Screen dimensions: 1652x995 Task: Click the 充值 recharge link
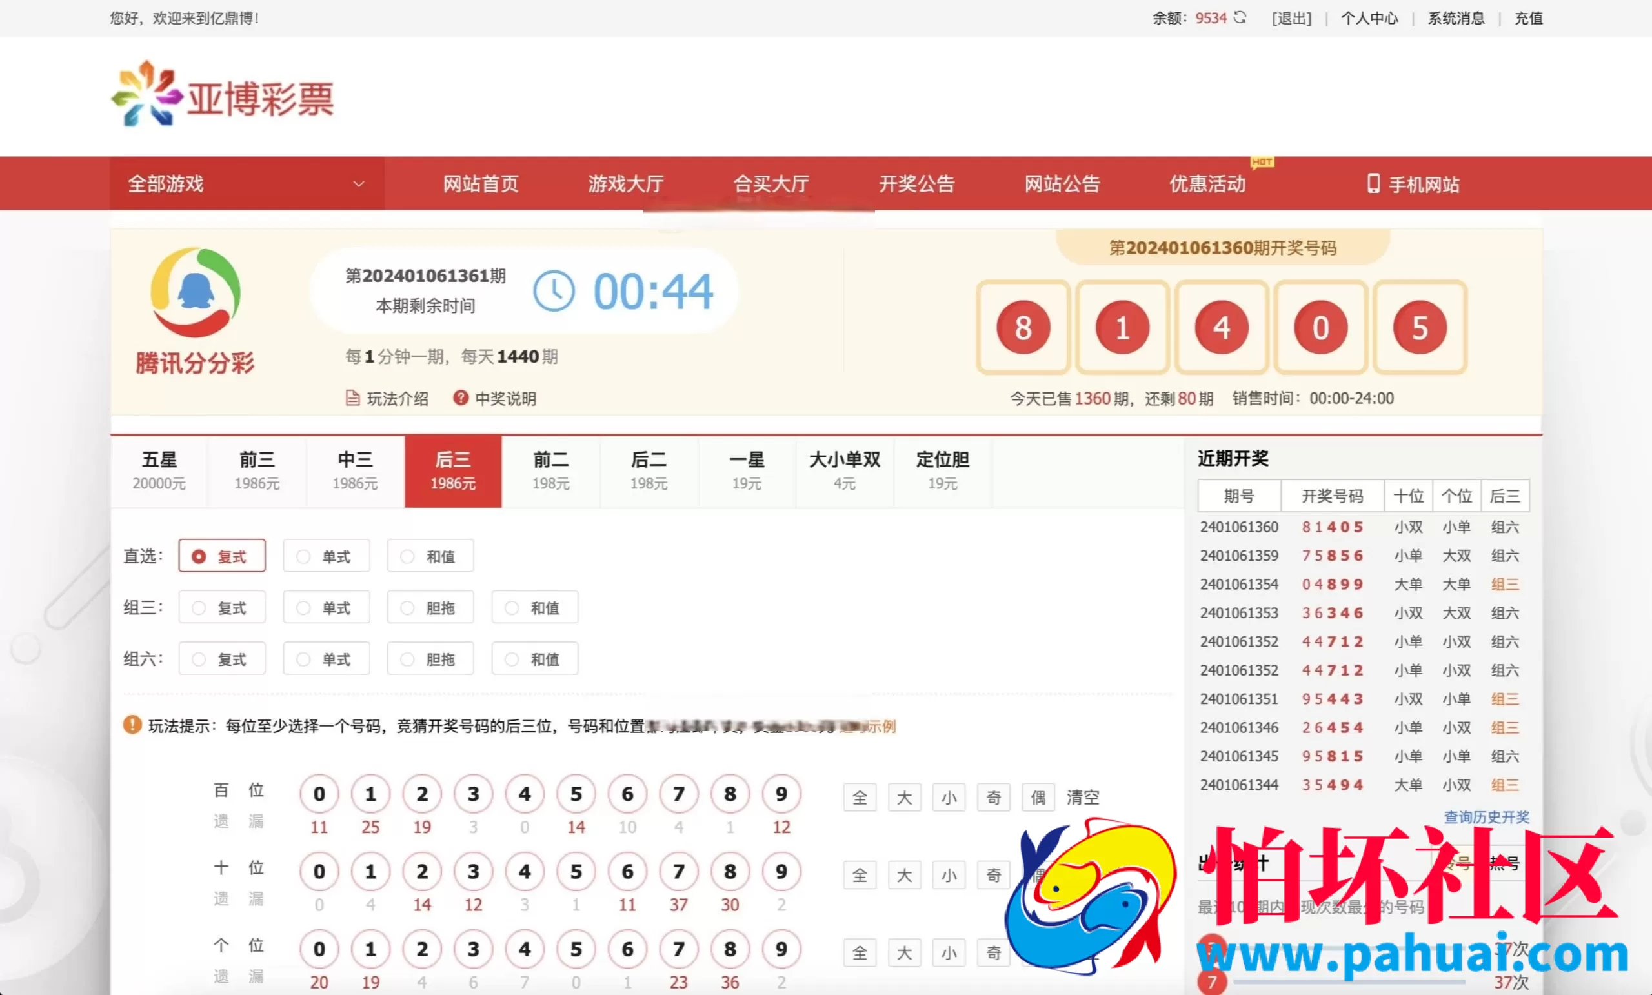tap(1529, 18)
